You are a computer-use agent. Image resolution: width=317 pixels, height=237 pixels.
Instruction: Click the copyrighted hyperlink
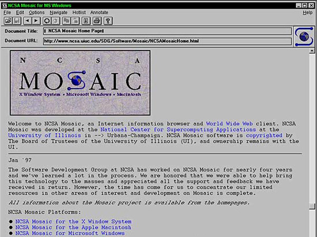(x=260, y=135)
